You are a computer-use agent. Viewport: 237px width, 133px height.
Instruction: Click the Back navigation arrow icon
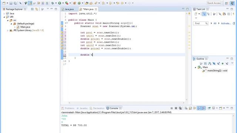click(x=122, y=3)
